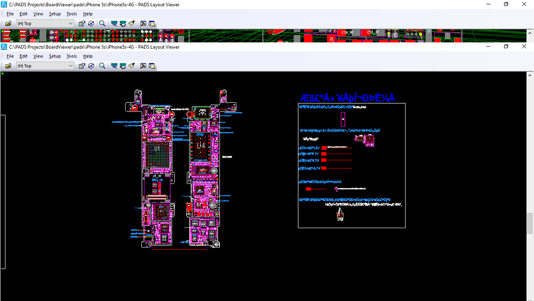Open Properties icon in front window toolbar
This screenshot has height=301, width=534.
point(82,66)
